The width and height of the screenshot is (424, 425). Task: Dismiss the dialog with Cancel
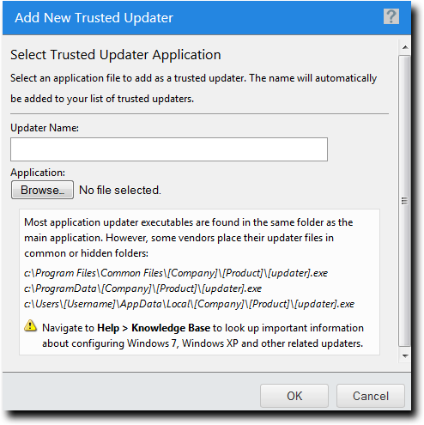click(x=371, y=396)
